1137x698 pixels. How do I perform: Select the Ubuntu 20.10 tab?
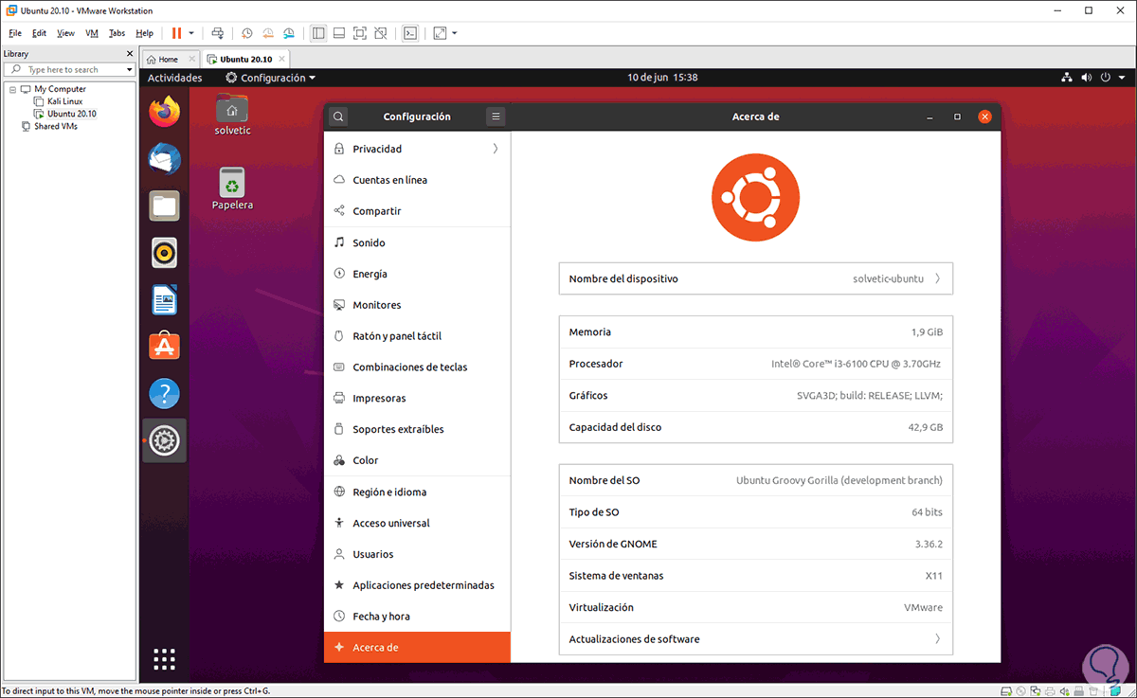point(246,59)
